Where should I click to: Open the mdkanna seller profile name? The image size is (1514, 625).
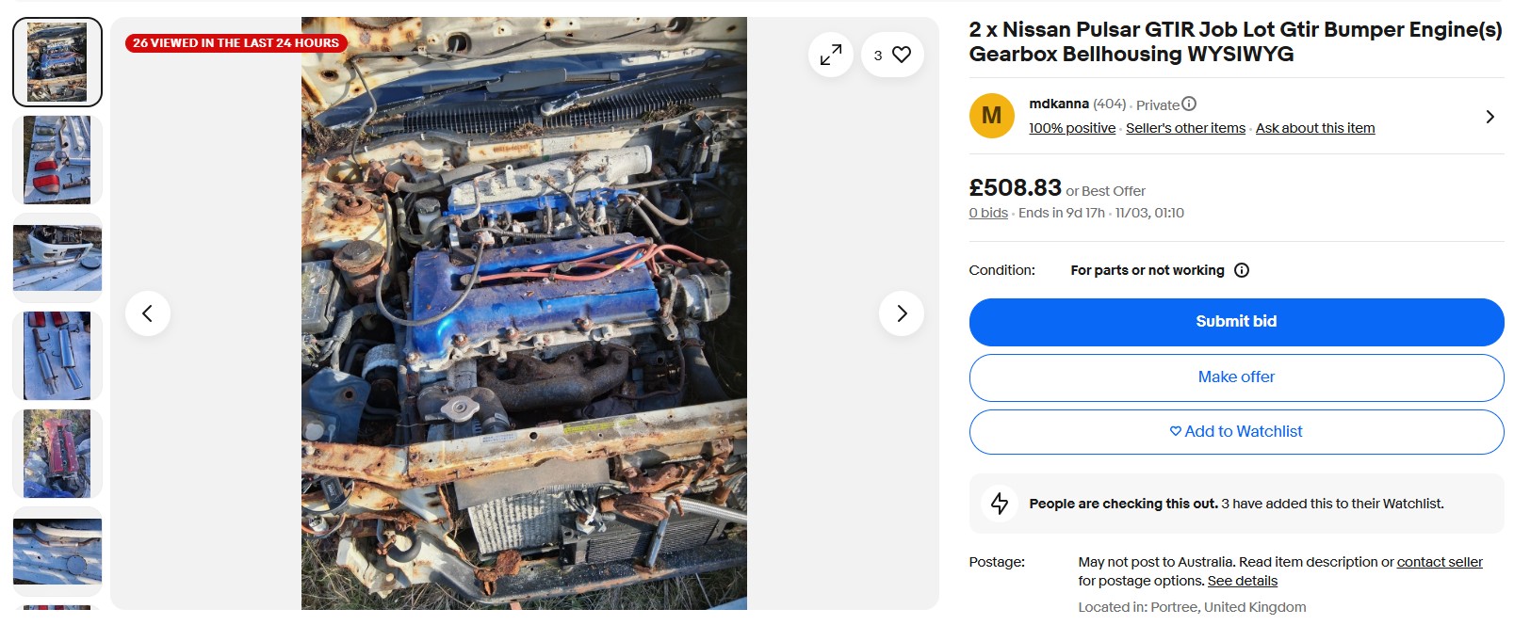pos(1058,104)
